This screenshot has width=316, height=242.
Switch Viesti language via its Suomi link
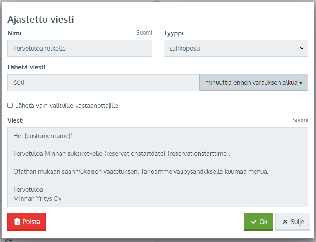(x=300, y=120)
